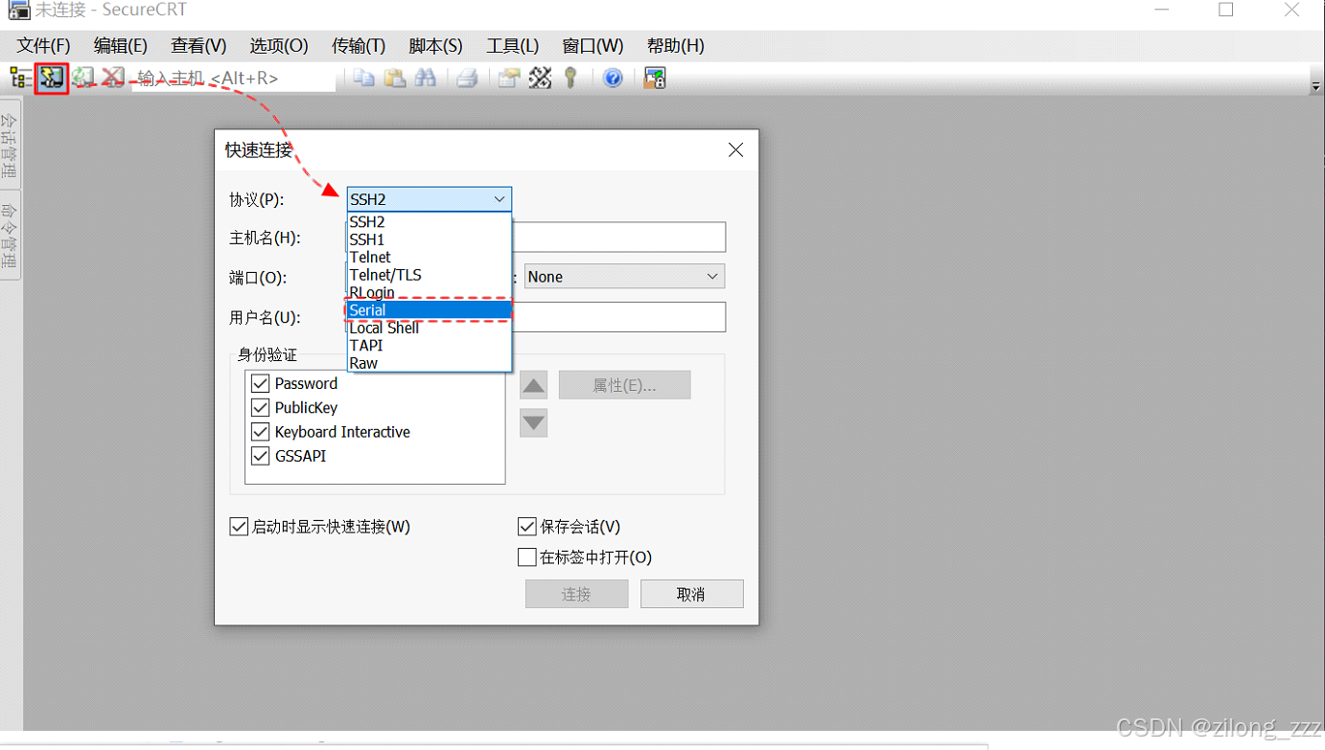Open the 查看(V) menu

198,46
